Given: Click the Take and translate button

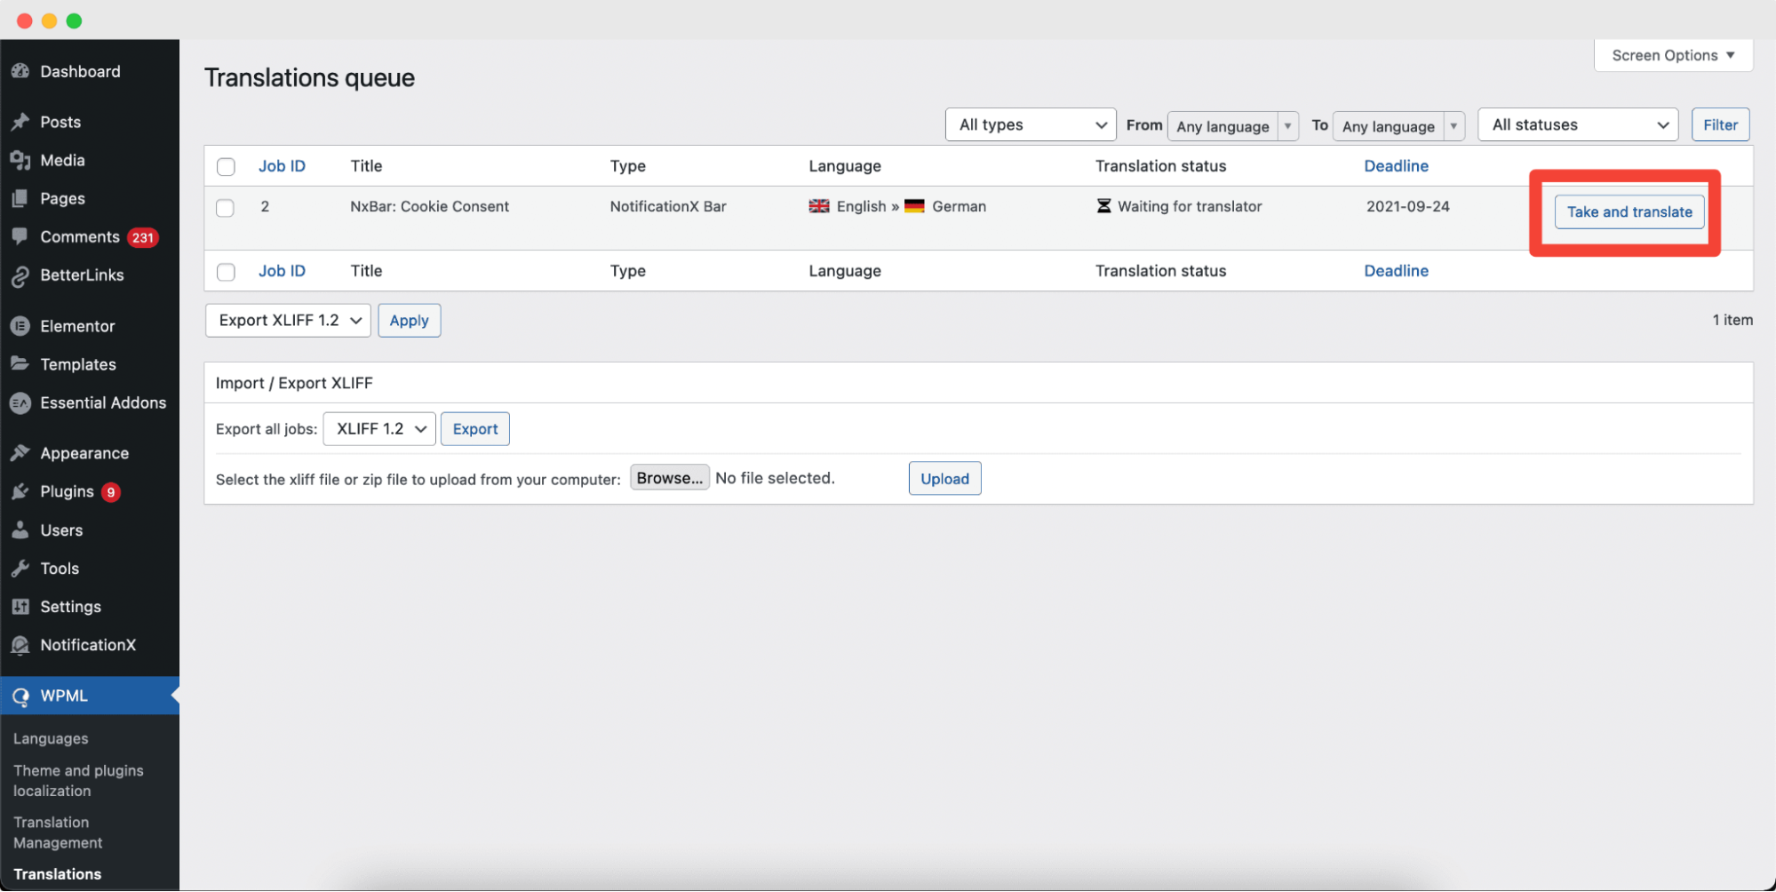Looking at the screenshot, I should pos(1629,211).
